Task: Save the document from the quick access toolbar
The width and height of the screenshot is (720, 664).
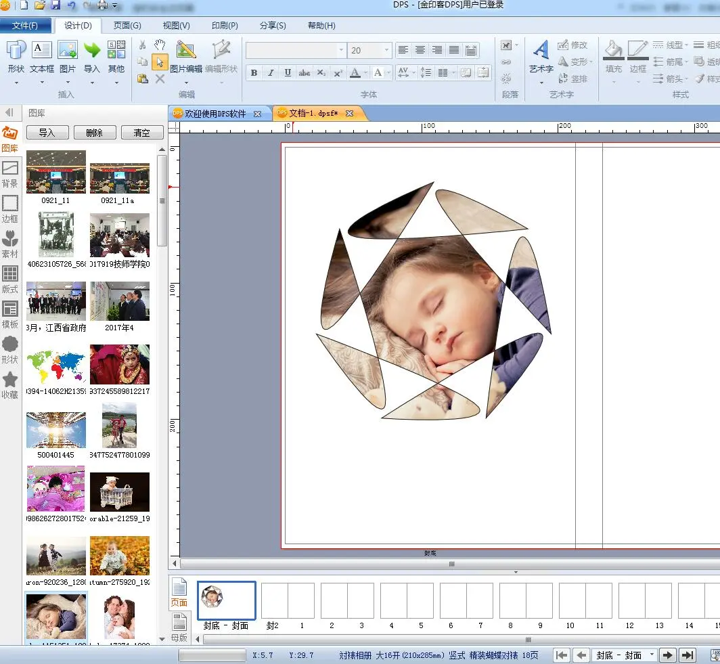Action: [x=55, y=5]
